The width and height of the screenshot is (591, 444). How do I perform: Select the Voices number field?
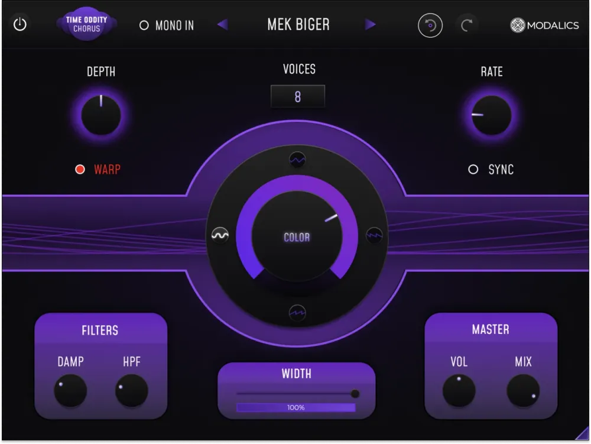click(297, 96)
